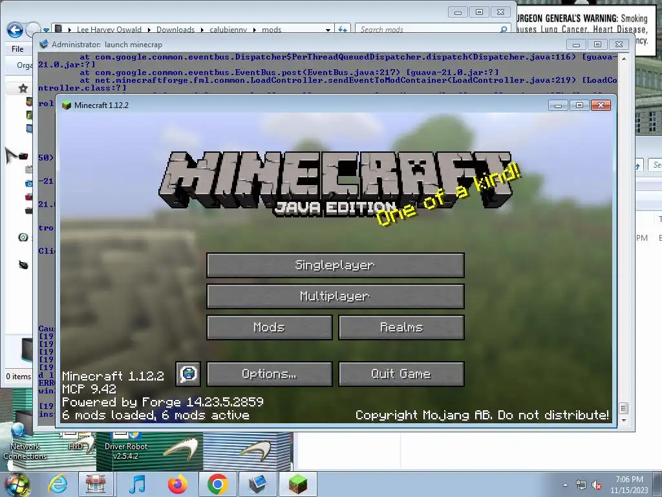Click the Downloads breadcrumb in address bar
Viewport: 662px width, 497px height.
pos(176,30)
